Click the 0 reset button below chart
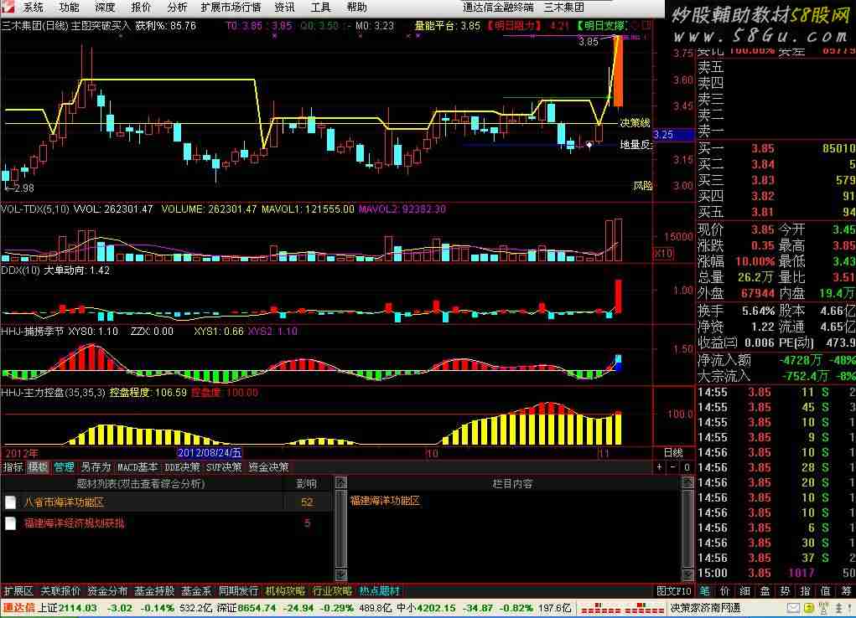This screenshot has width=856, height=618. click(x=687, y=467)
